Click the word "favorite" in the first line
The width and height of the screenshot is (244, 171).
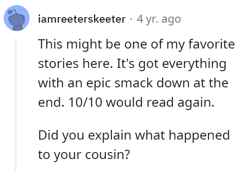[212, 44]
